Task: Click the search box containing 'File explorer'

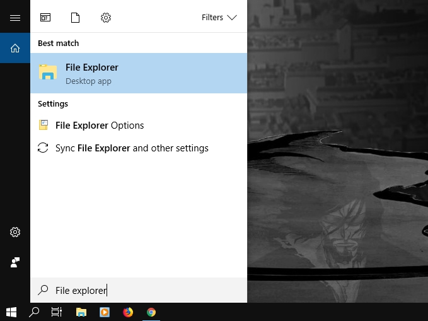Action: 139,290
